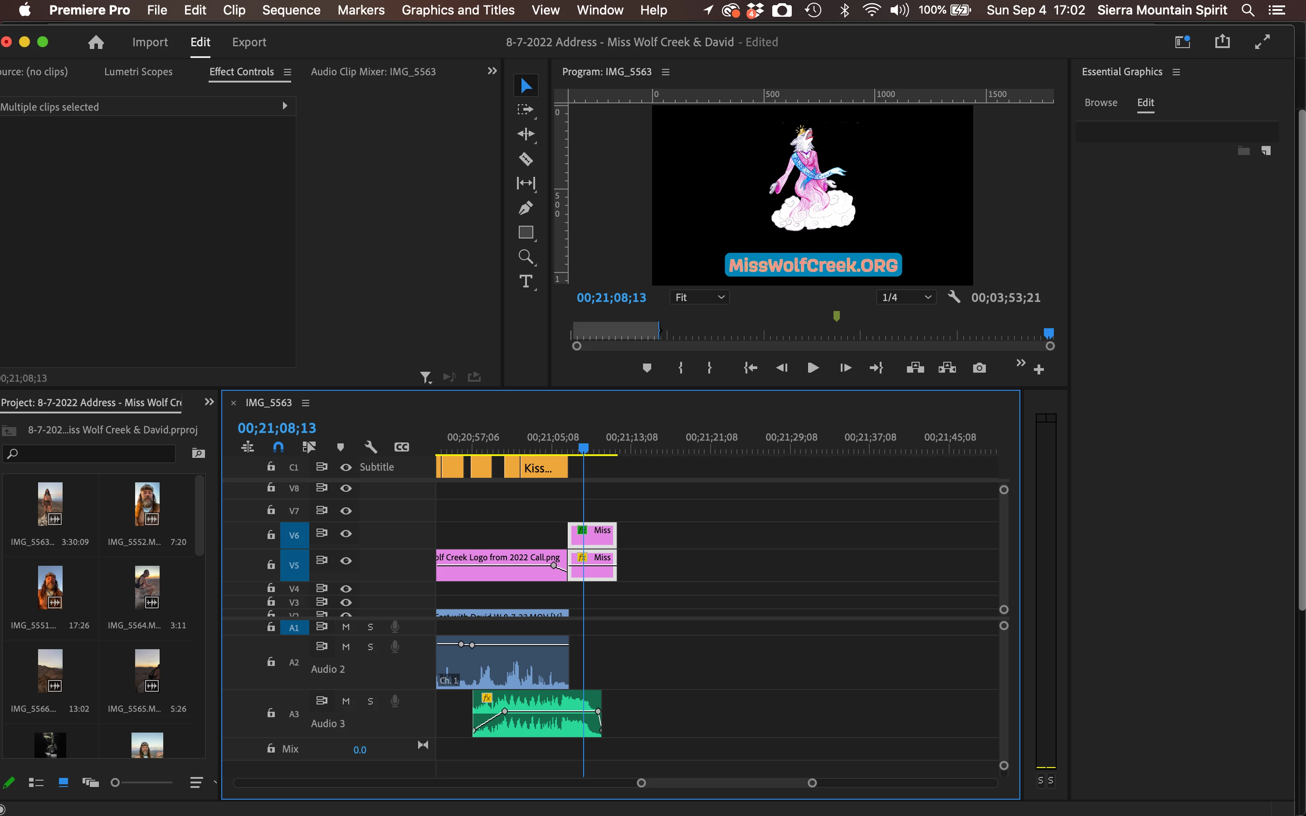This screenshot has height=816, width=1306.
Task: Open timeline display settings wrench
Action: click(x=371, y=447)
